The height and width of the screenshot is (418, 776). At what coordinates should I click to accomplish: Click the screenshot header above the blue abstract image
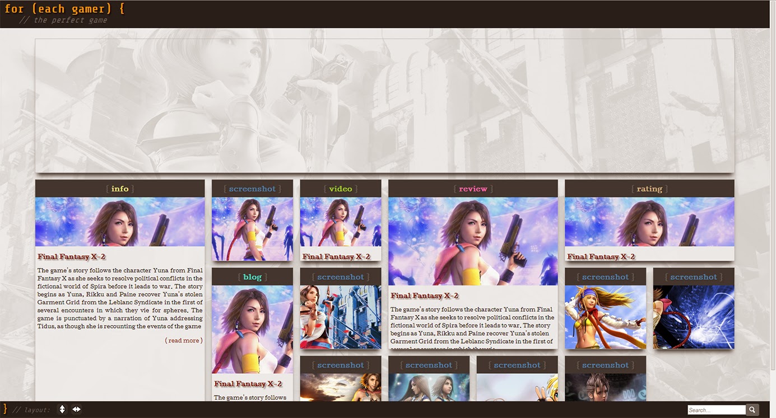[694, 277]
